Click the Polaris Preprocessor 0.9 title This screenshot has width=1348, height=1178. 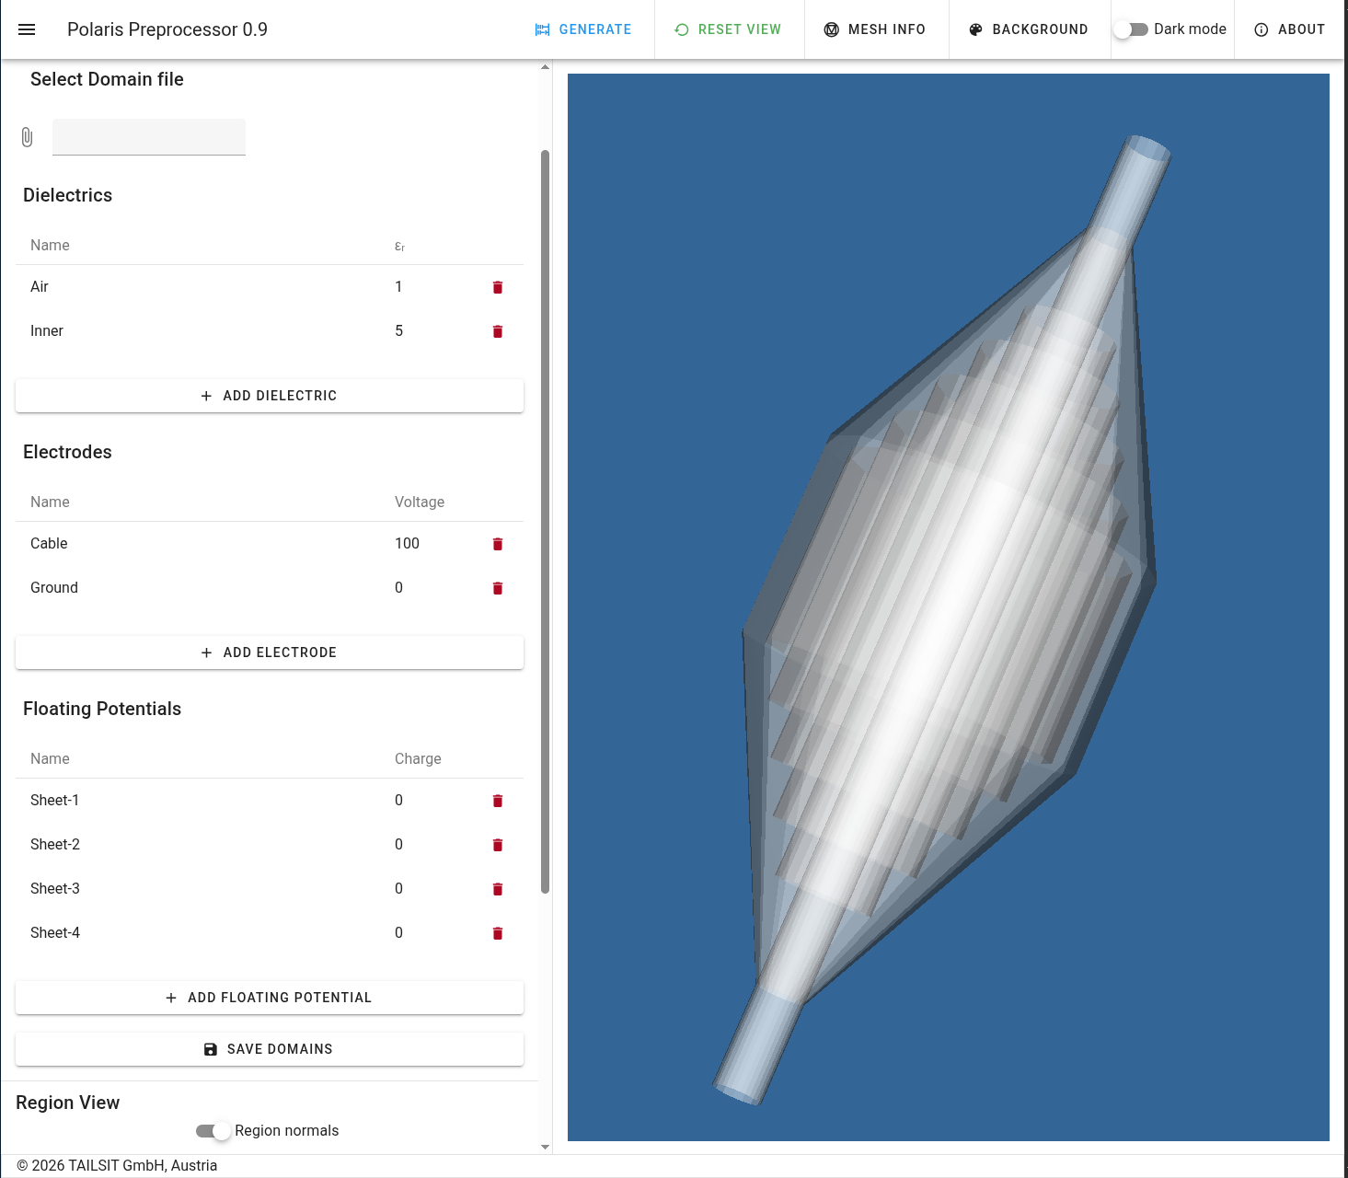(167, 29)
